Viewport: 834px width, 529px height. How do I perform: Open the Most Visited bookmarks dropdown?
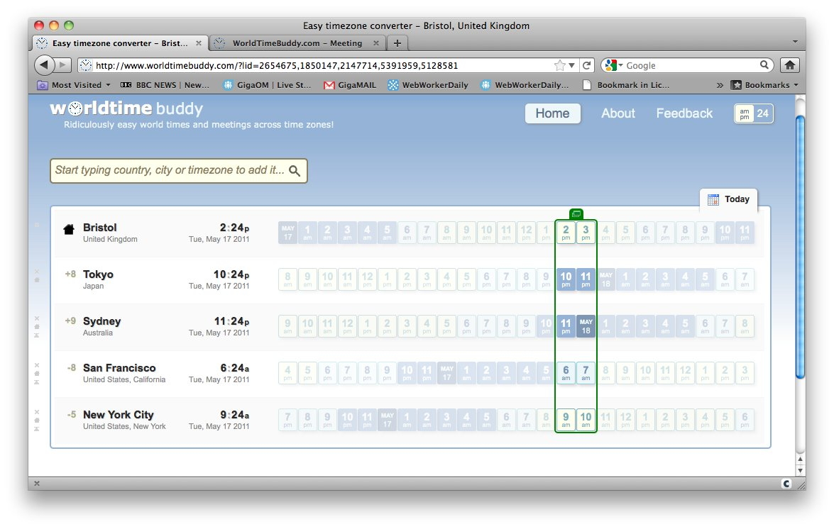(x=74, y=85)
